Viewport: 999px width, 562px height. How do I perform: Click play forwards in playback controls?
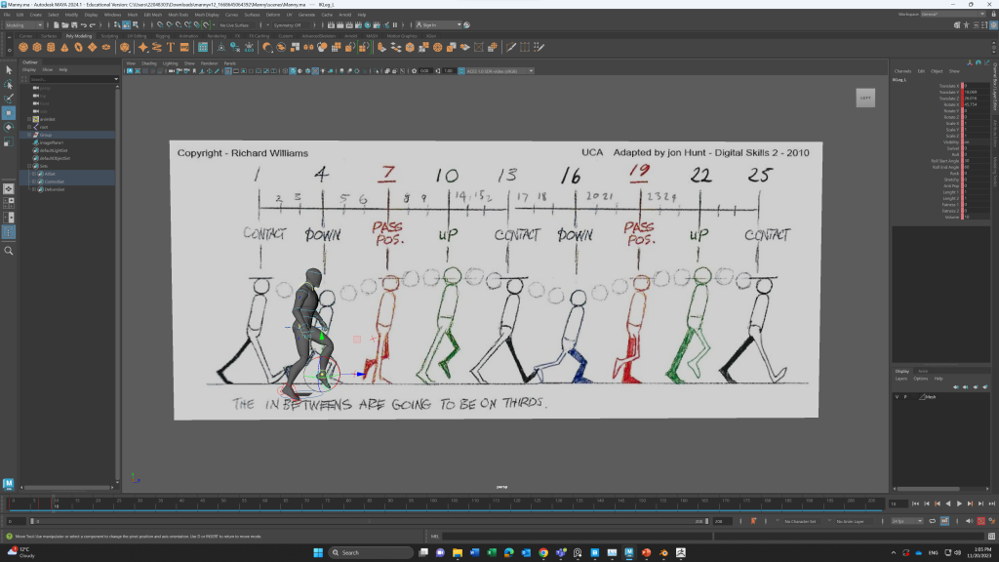(959, 503)
